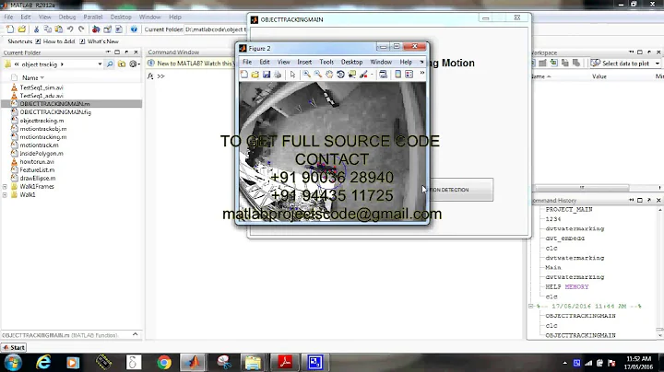Open MATLAB Parallel menu
Viewport: 664px width, 372px height.
tap(93, 17)
